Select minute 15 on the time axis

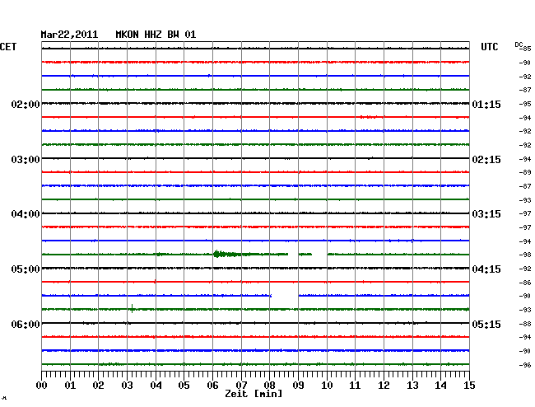coord(469,386)
